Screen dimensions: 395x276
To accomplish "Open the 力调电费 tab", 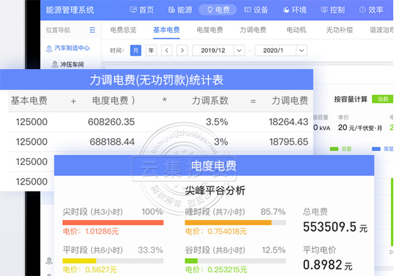I will [253, 30].
